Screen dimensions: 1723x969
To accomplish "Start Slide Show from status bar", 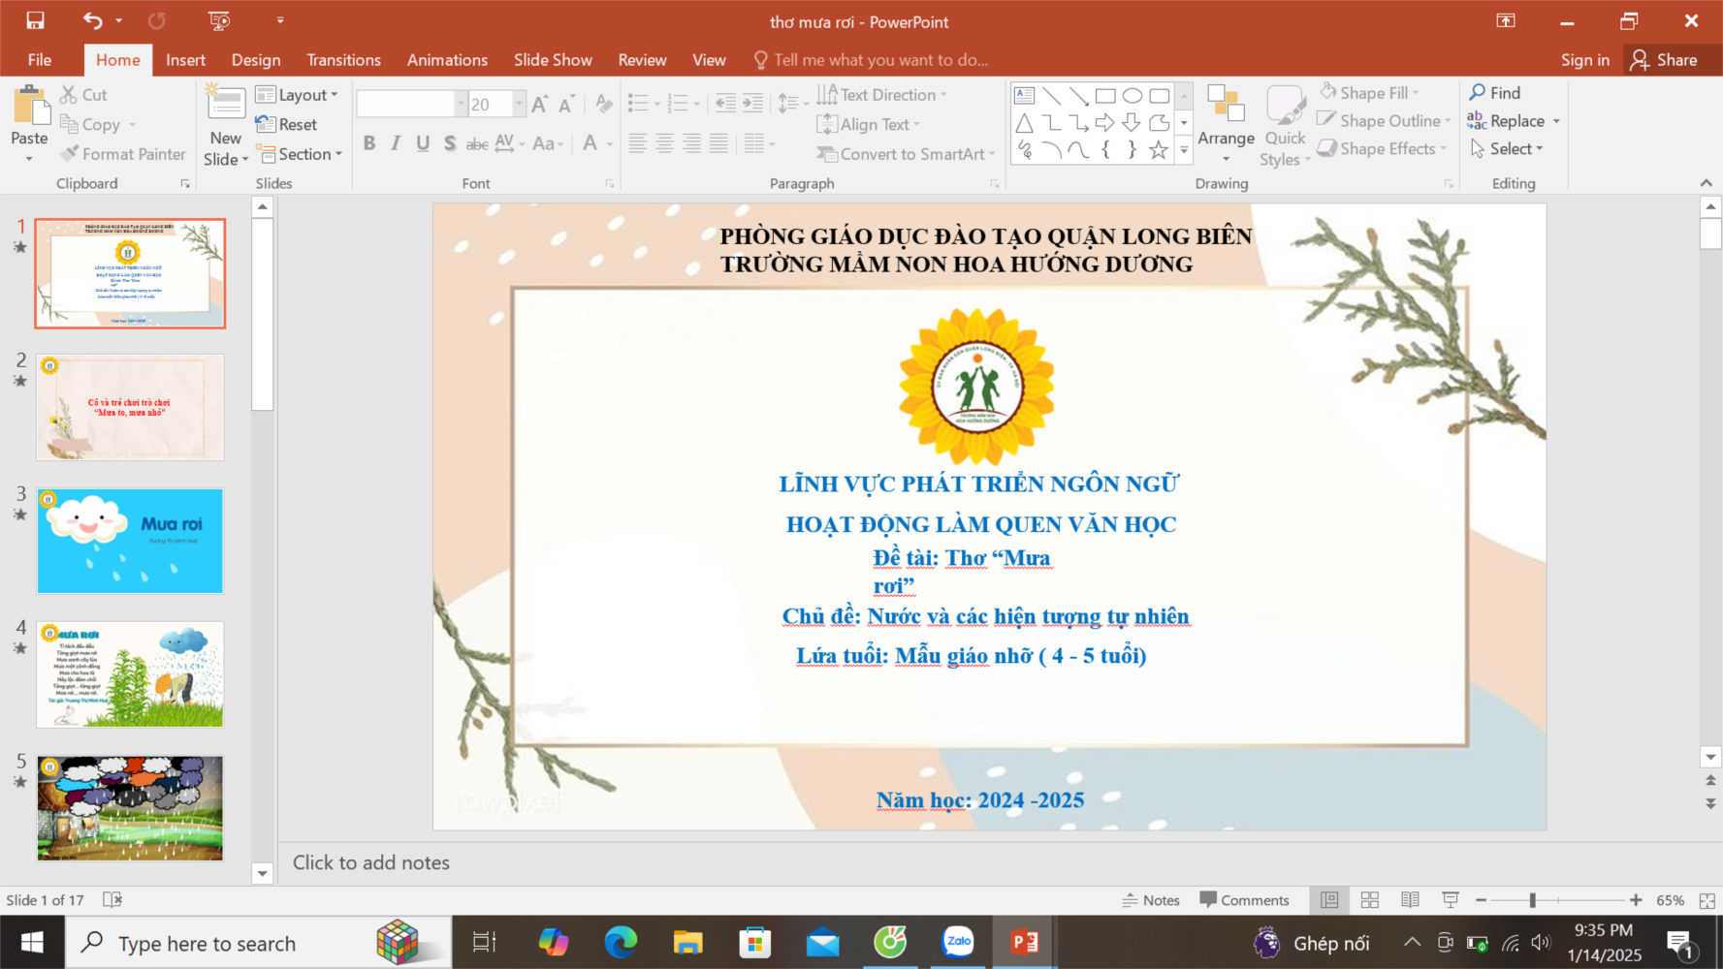I will click(x=1451, y=900).
